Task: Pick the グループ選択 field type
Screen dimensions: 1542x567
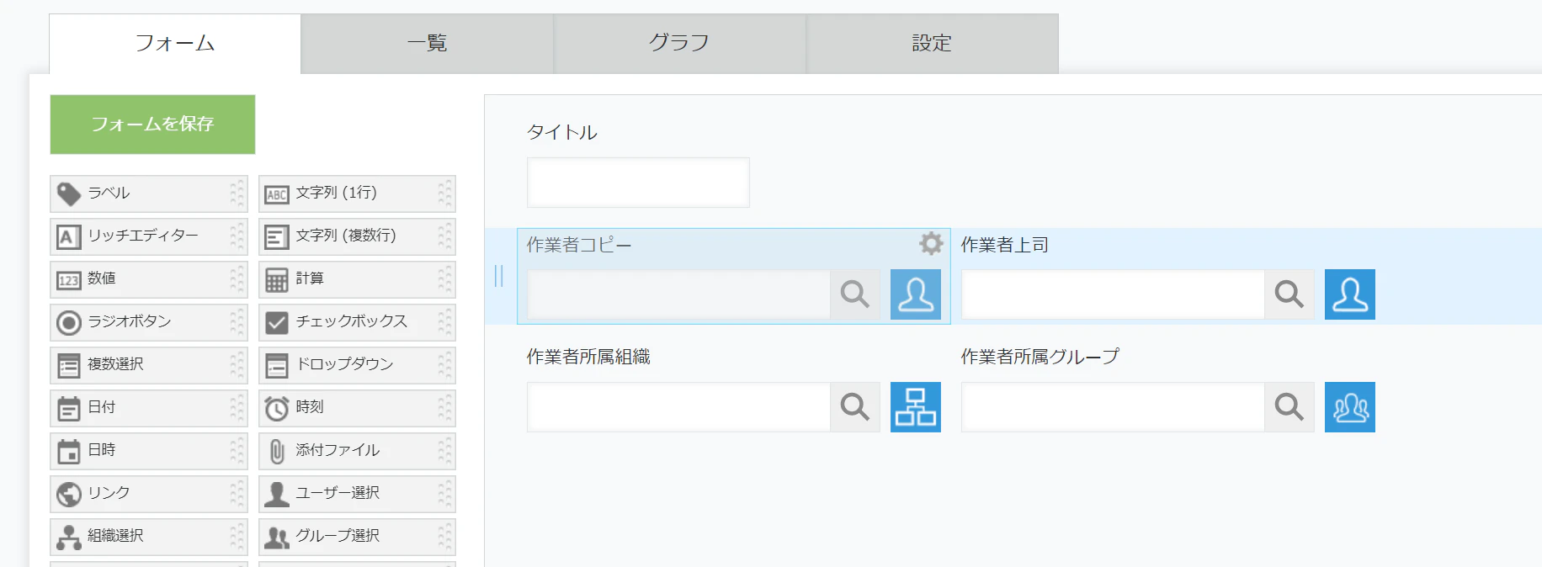Action: pos(357,537)
